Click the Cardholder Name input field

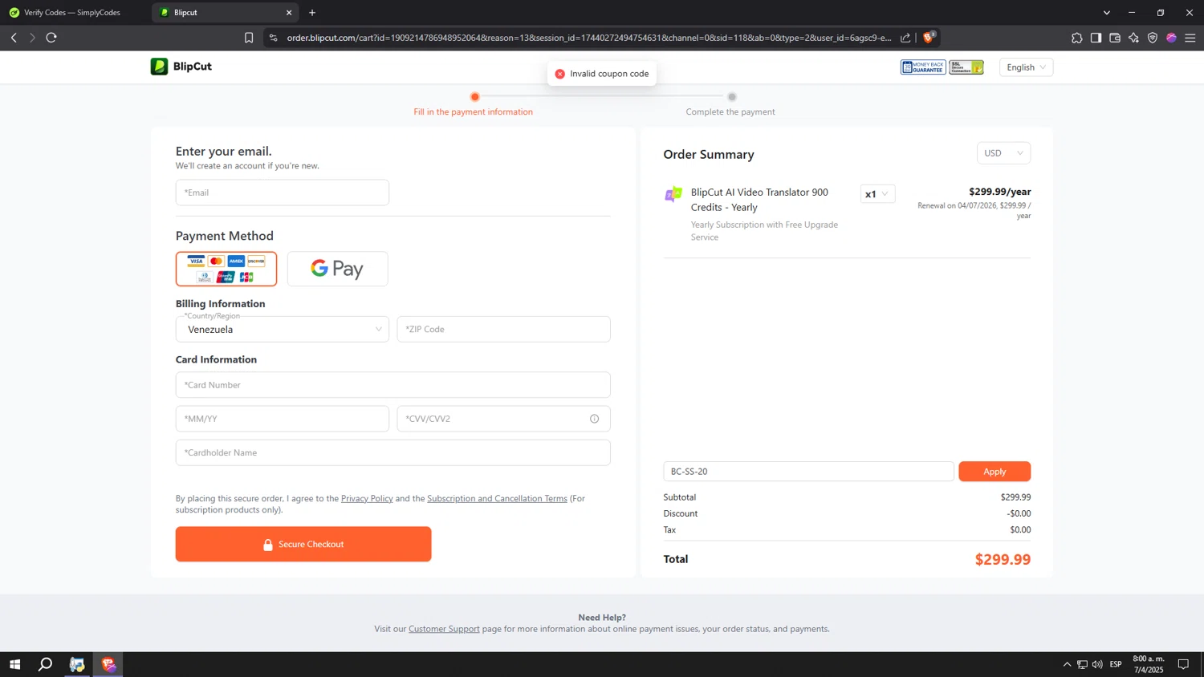[x=393, y=452]
